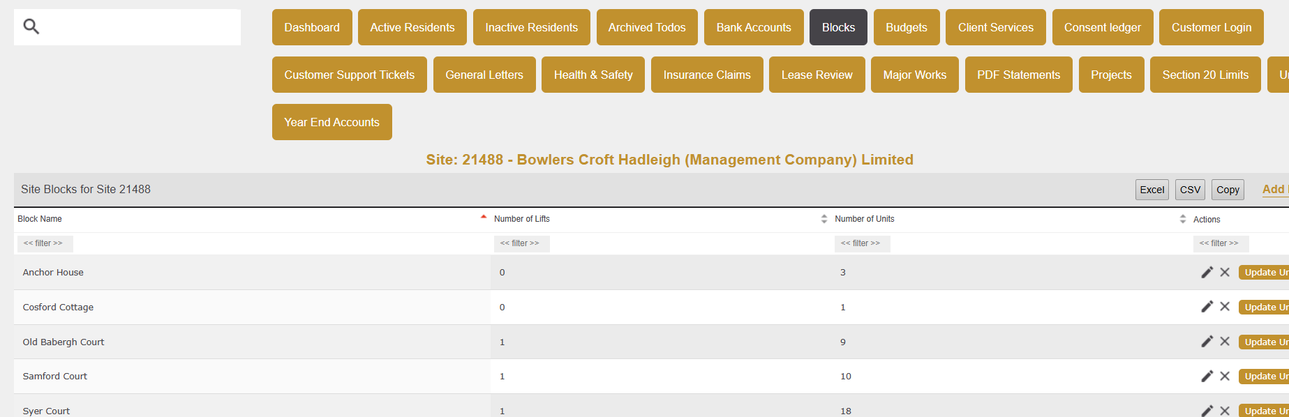This screenshot has height=417, width=1289.
Task: Open Insurance Claims
Action: point(707,75)
